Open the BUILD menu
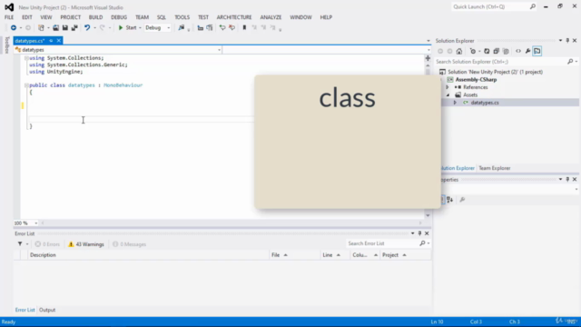581x327 pixels. click(95, 17)
